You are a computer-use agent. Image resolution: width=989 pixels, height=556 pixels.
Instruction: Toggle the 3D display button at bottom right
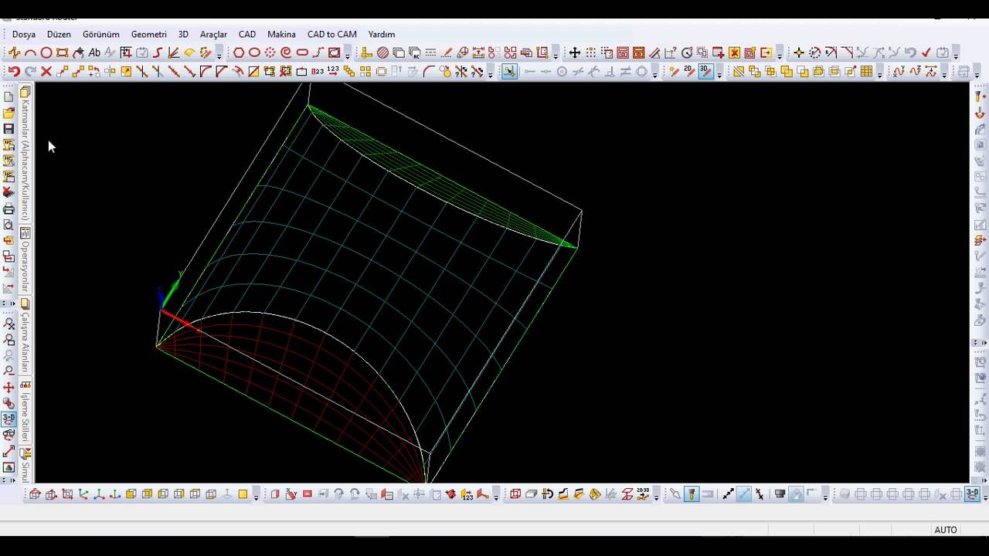[x=973, y=494]
